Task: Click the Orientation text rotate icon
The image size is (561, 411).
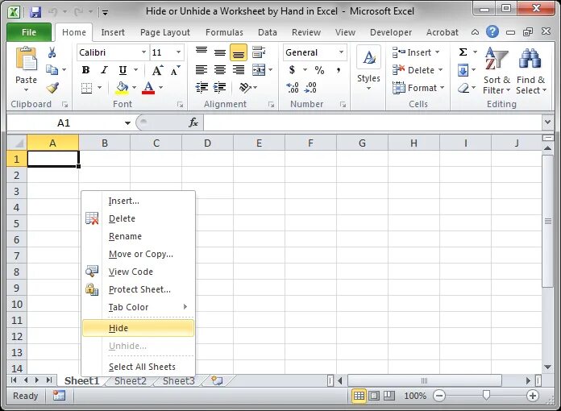Action: (245, 87)
